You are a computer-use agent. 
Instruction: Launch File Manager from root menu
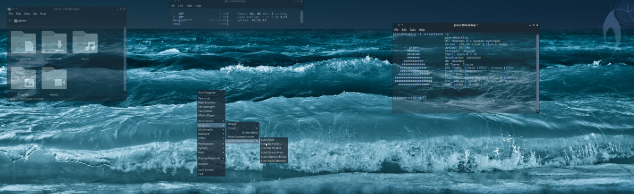pos(211,107)
